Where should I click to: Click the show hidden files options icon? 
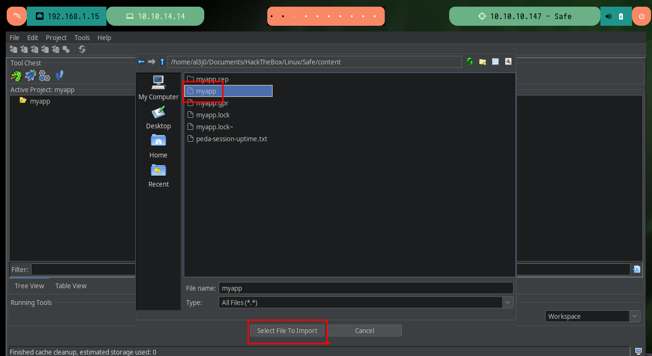[508, 62]
